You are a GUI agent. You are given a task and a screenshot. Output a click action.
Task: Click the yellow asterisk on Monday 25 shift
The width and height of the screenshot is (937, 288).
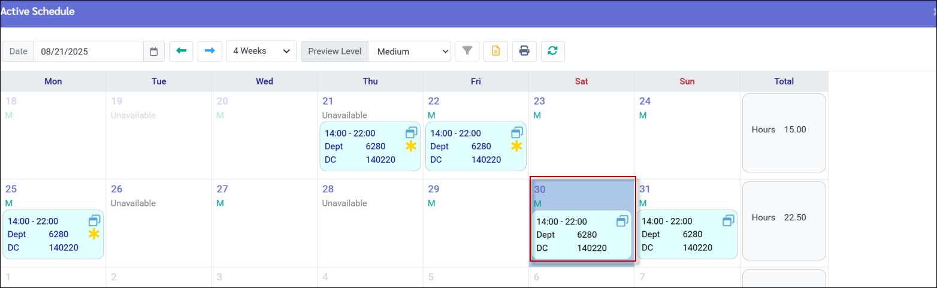[x=94, y=234]
